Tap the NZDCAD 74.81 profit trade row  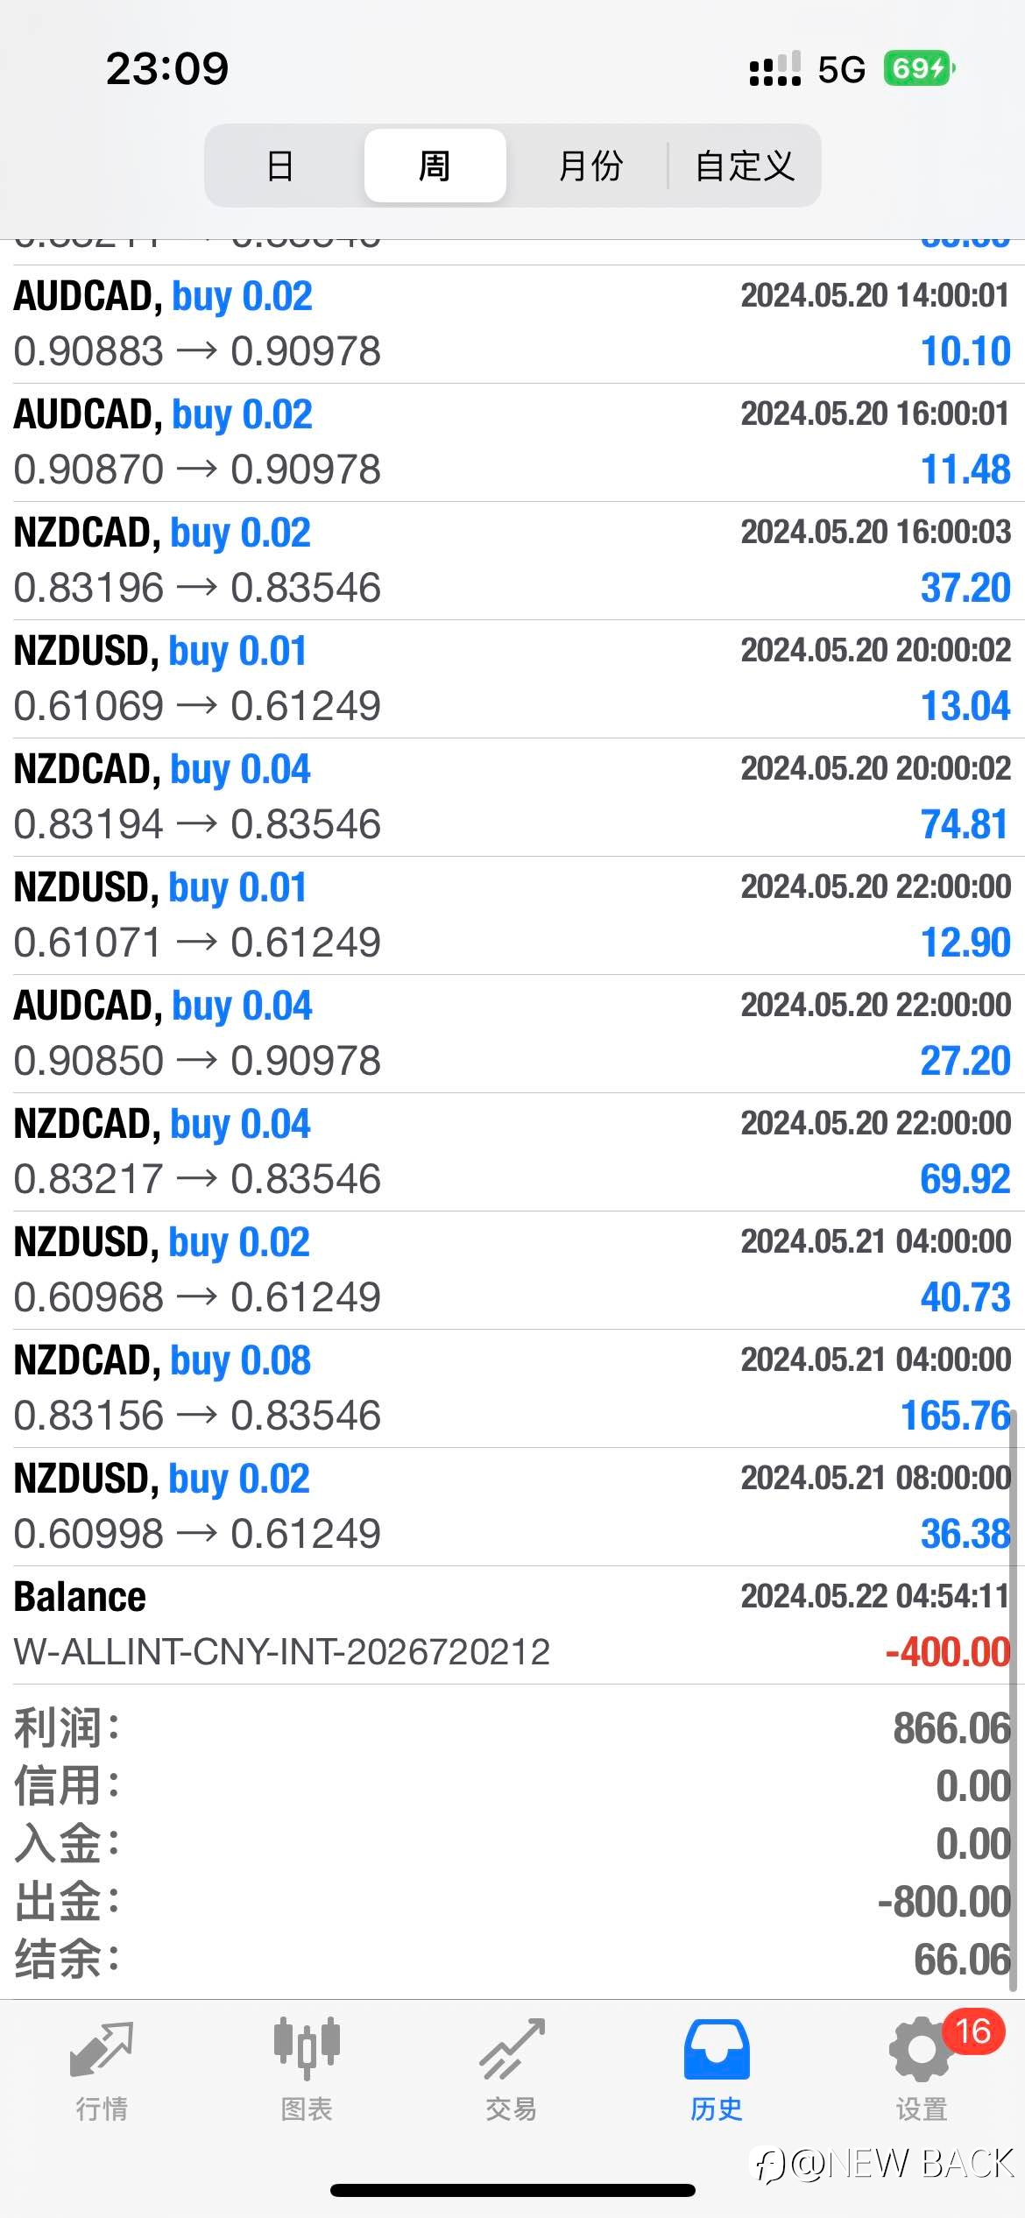pyautogui.click(x=512, y=796)
